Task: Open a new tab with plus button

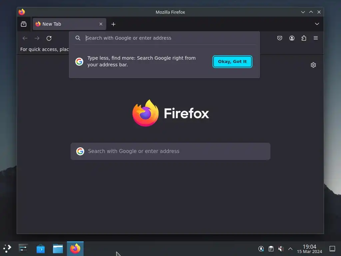Action: click(113, 24)
